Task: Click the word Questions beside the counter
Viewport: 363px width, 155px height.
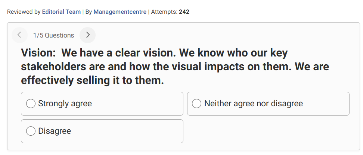Action: tap(59, 35)
